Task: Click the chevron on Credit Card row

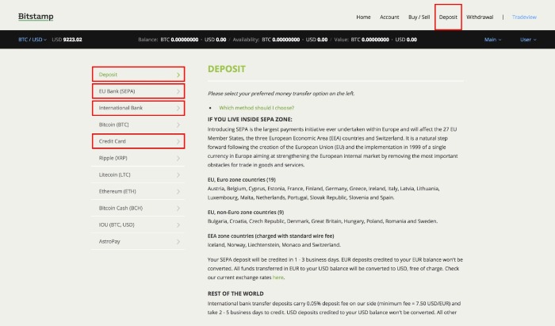Action: click(178, 142)
